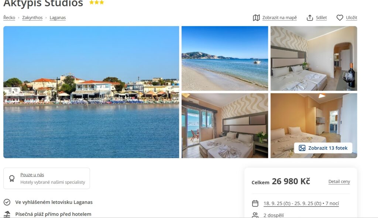Show all 13 photos button
This screenshot has width=378, height=218.
point(323,148)
